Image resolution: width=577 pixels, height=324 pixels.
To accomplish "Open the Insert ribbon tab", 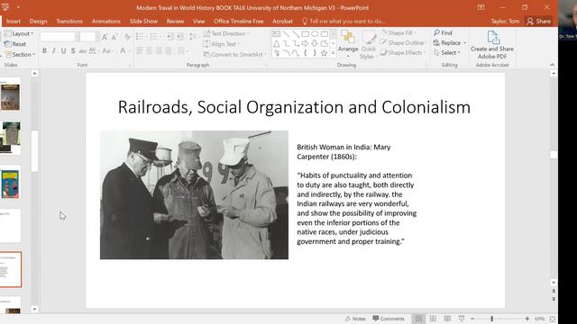I will click(x=14, y=22).
